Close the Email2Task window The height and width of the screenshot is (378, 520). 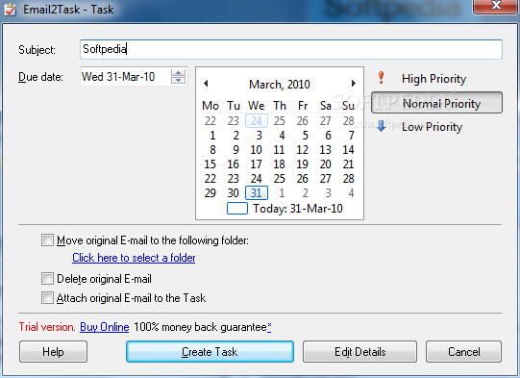496,6
